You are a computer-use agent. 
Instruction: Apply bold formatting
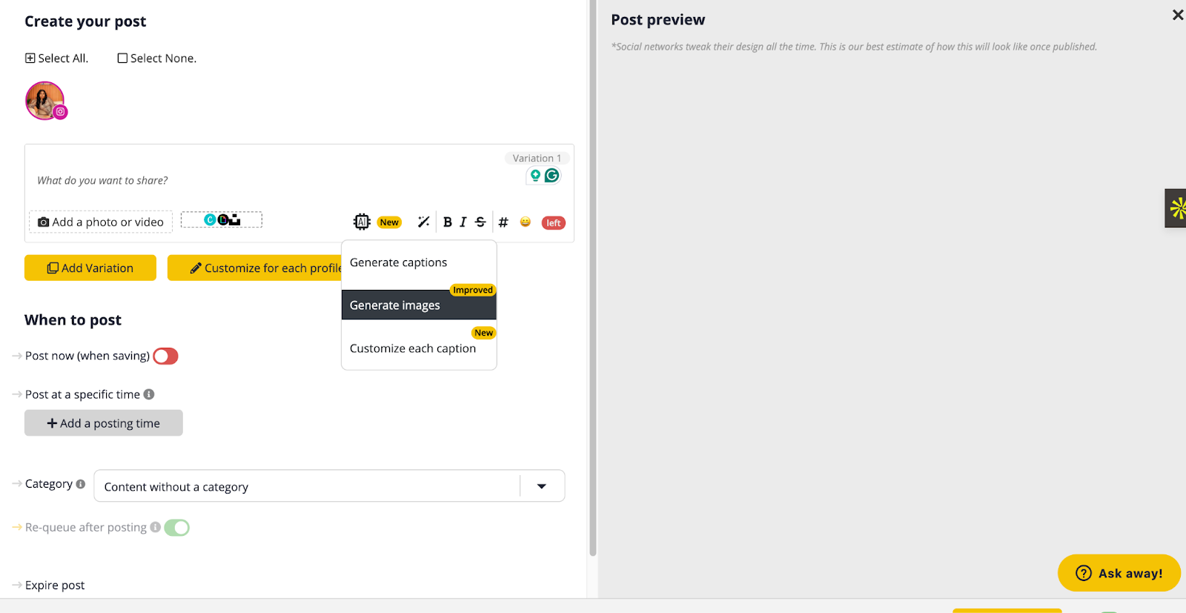447,222
